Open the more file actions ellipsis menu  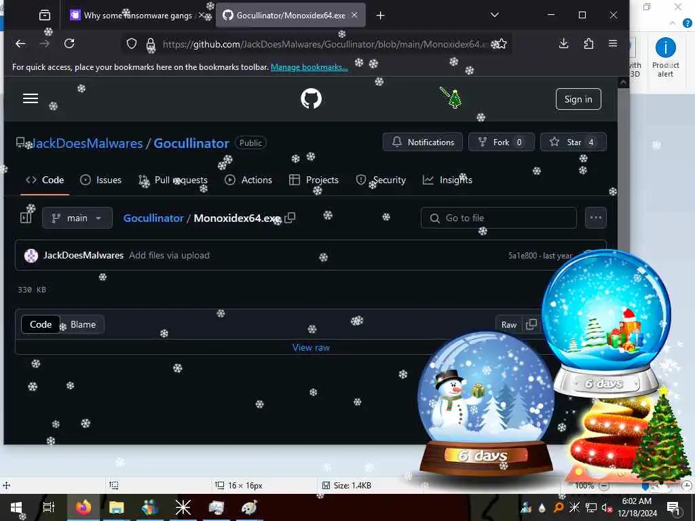596,218
